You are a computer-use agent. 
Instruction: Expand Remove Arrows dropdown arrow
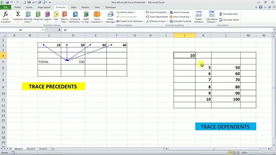tap(167, 21)
